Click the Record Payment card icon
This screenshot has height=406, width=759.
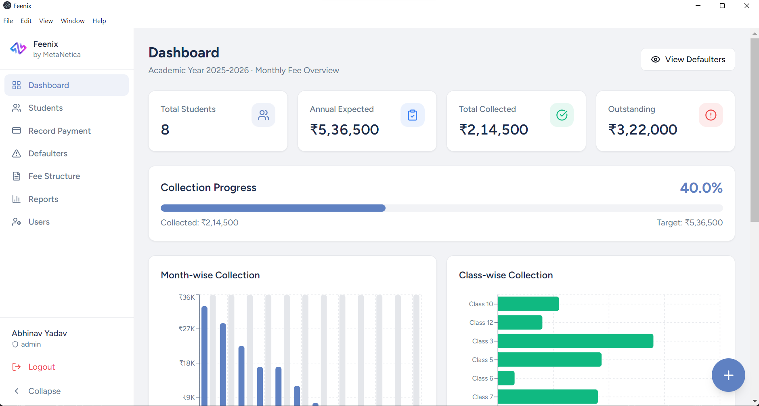[x=17, y=130]
